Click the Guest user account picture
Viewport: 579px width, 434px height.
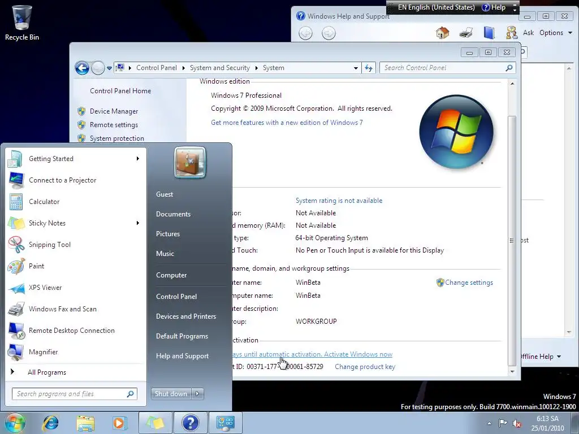(190, 162)
